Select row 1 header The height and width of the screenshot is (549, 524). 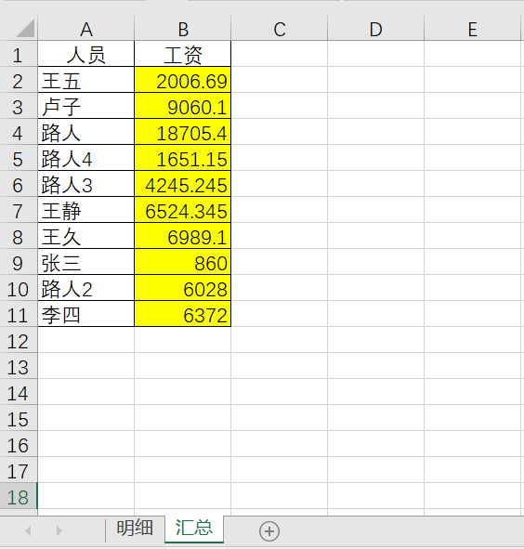tap(19, 54)
